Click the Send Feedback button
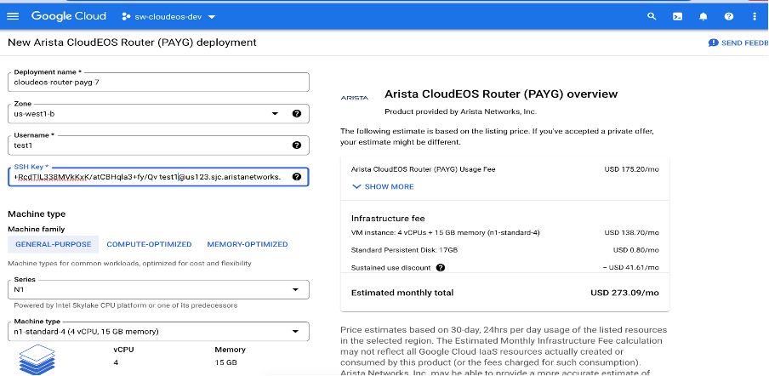The image size is (769, 376). coord(738,43)
